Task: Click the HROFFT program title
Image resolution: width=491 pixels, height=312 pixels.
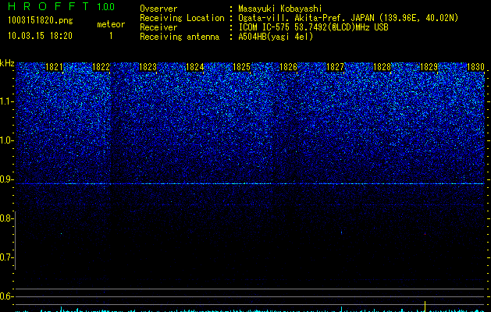Action: (x=49, y=6)
